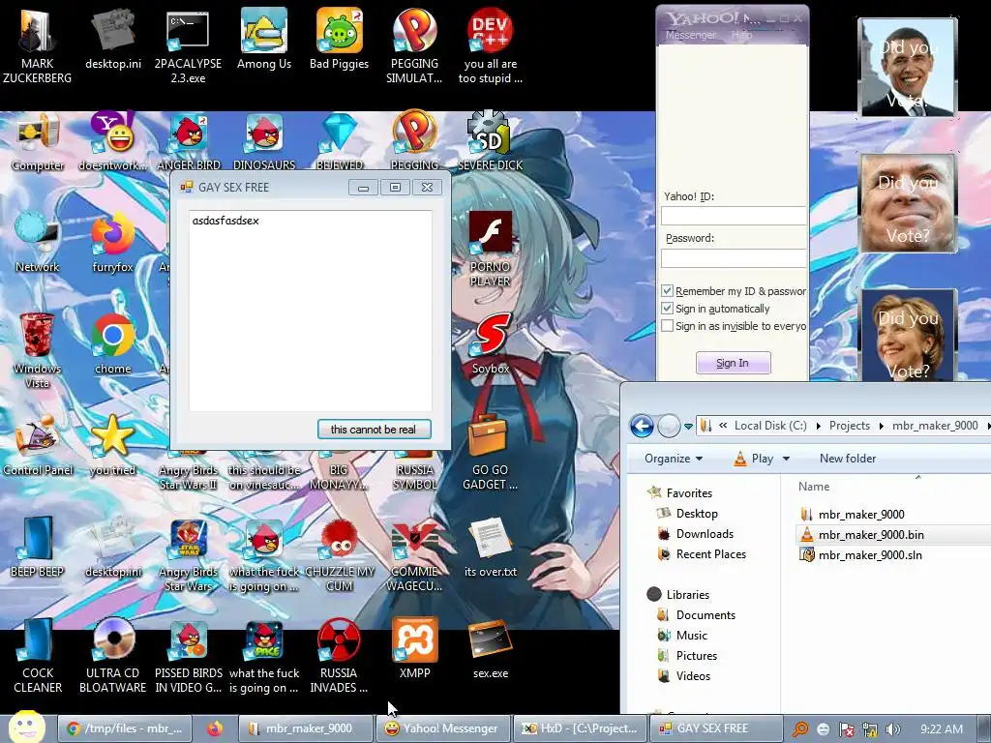The height and width of the screenshot is (743, 991).
Task: Click the Password input field
Action: click(x=734, y=257)
